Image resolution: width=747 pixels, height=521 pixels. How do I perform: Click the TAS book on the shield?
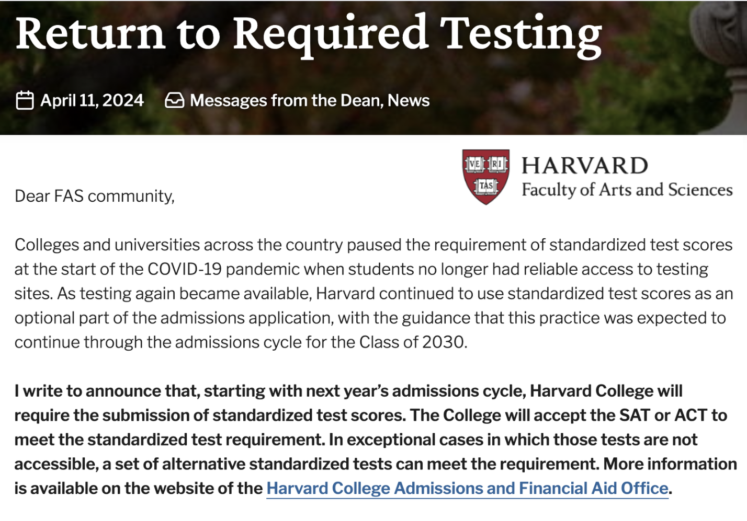(x=486, y=186)
